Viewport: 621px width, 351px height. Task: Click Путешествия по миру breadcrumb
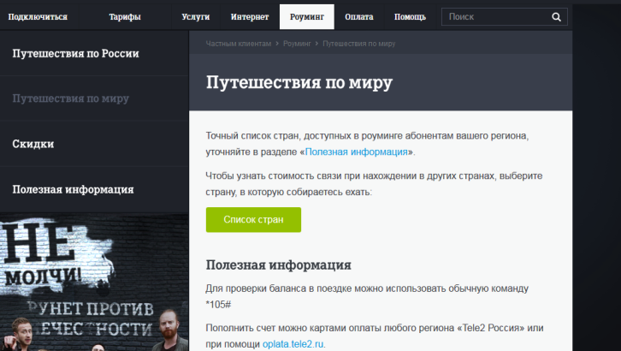coord(358,43)
